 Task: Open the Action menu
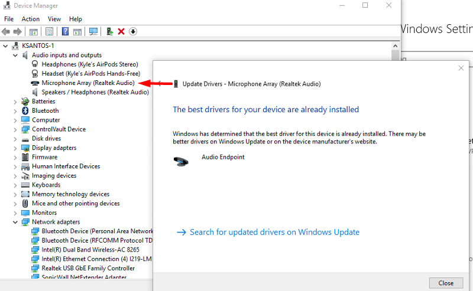coord(31,19)
